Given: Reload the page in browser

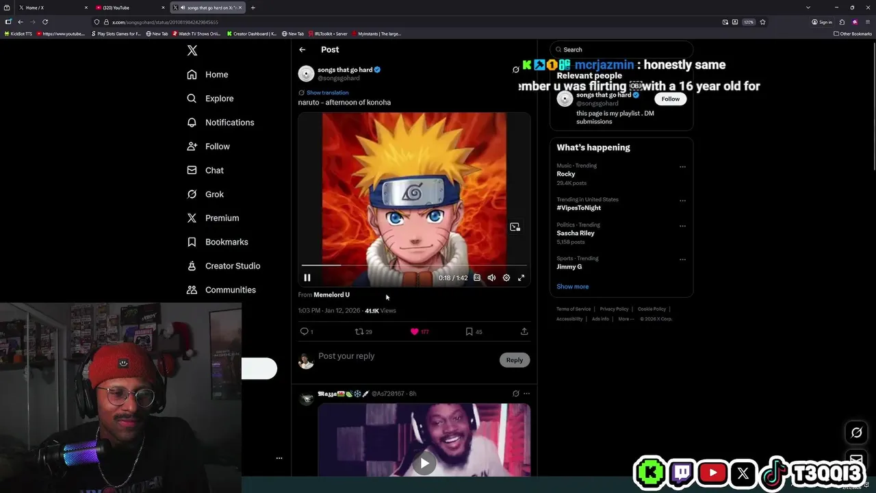Looking at the screenshot, I should pyautogui.click(x=45, y=22).
